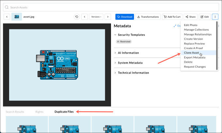Click the main Arduino asset preview image
222x133 pixels.
coord(57,65)
